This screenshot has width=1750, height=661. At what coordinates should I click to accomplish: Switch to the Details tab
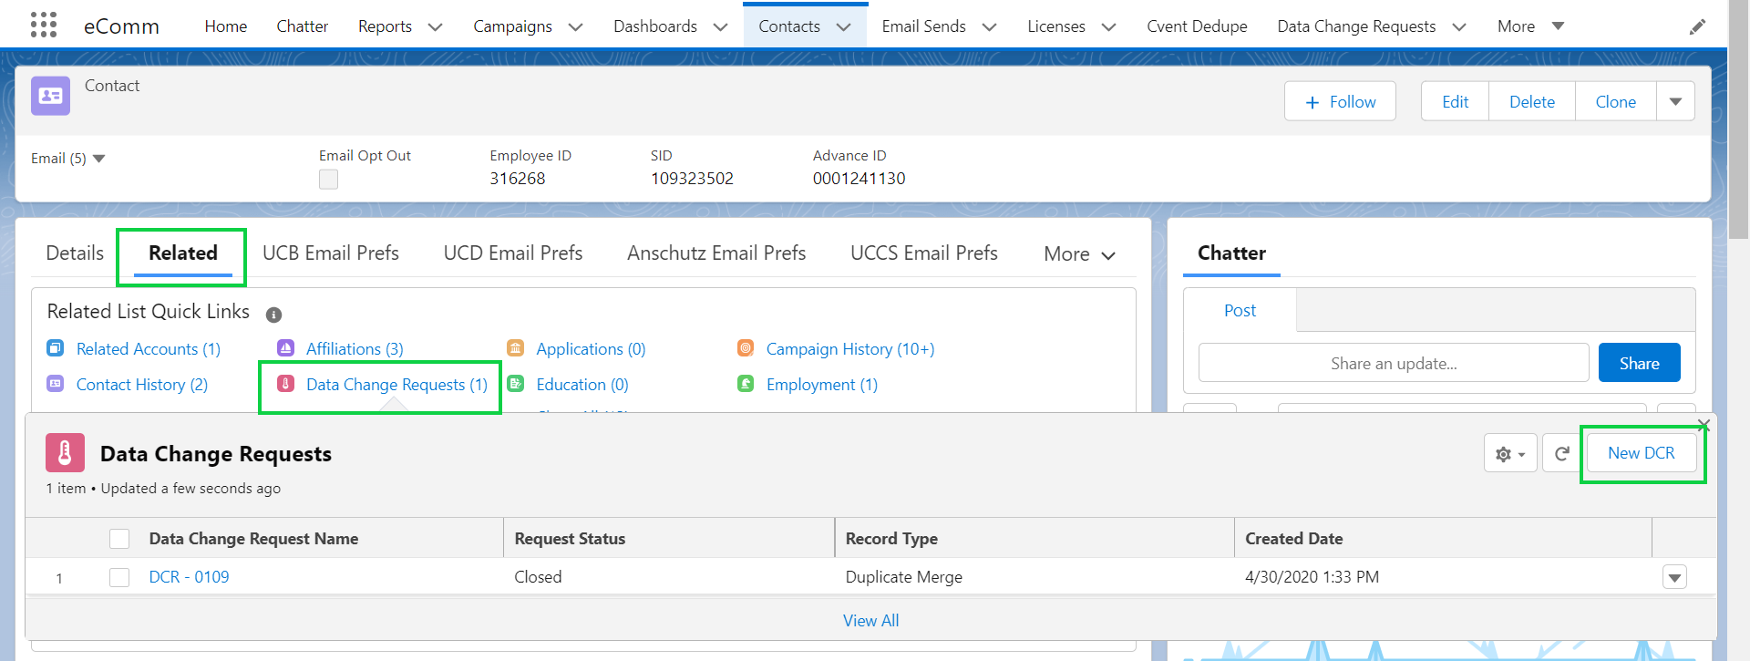[x=75, y=253]
